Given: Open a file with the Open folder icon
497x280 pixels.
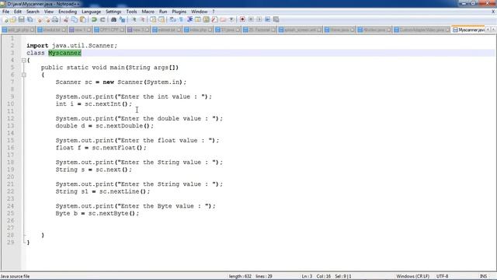Looking at the screenshot, I should [13, 19].
